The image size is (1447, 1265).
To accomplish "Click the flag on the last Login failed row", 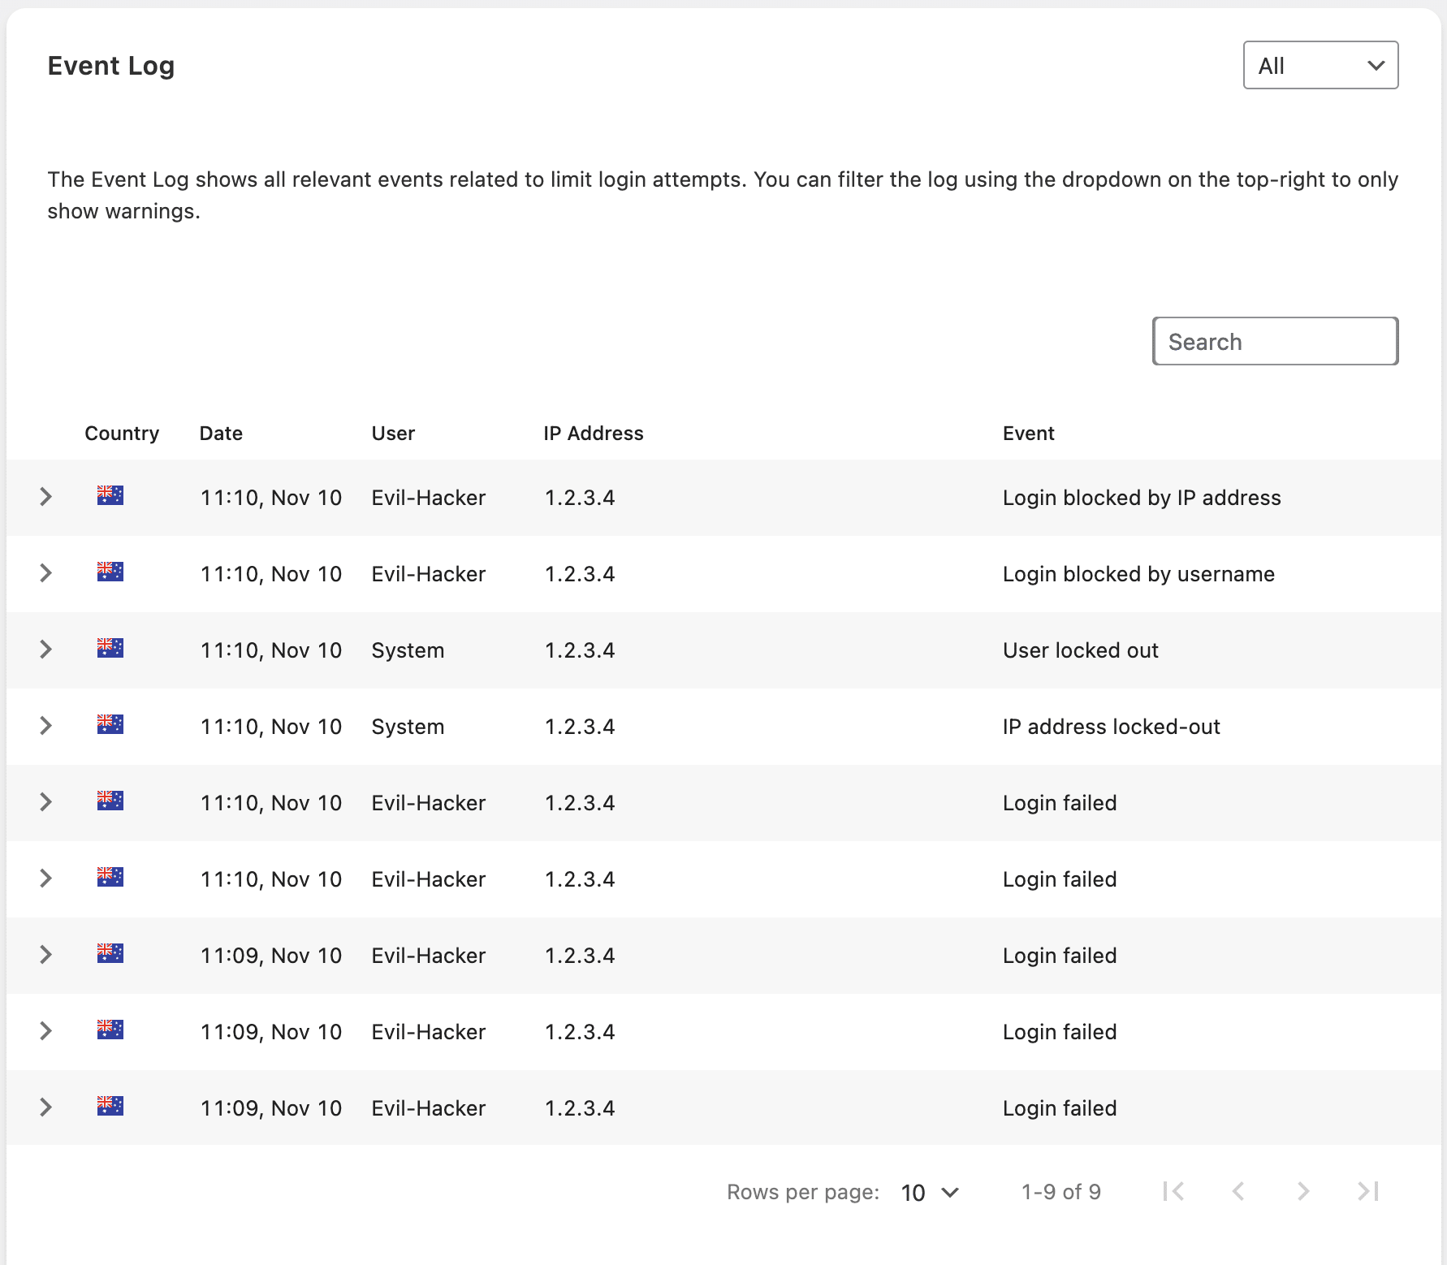I will click(x=110, y=1107).
